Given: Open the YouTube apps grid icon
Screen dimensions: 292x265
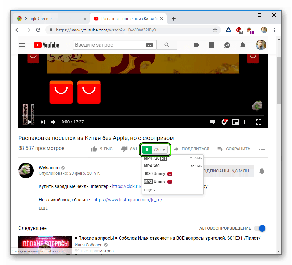Looking at the screenshot, I should [x=212, y=45].
